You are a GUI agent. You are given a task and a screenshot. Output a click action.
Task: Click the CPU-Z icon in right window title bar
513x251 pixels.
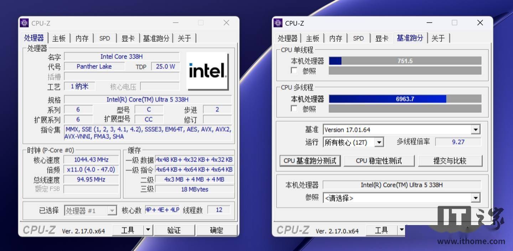click(x=278, y=23)
